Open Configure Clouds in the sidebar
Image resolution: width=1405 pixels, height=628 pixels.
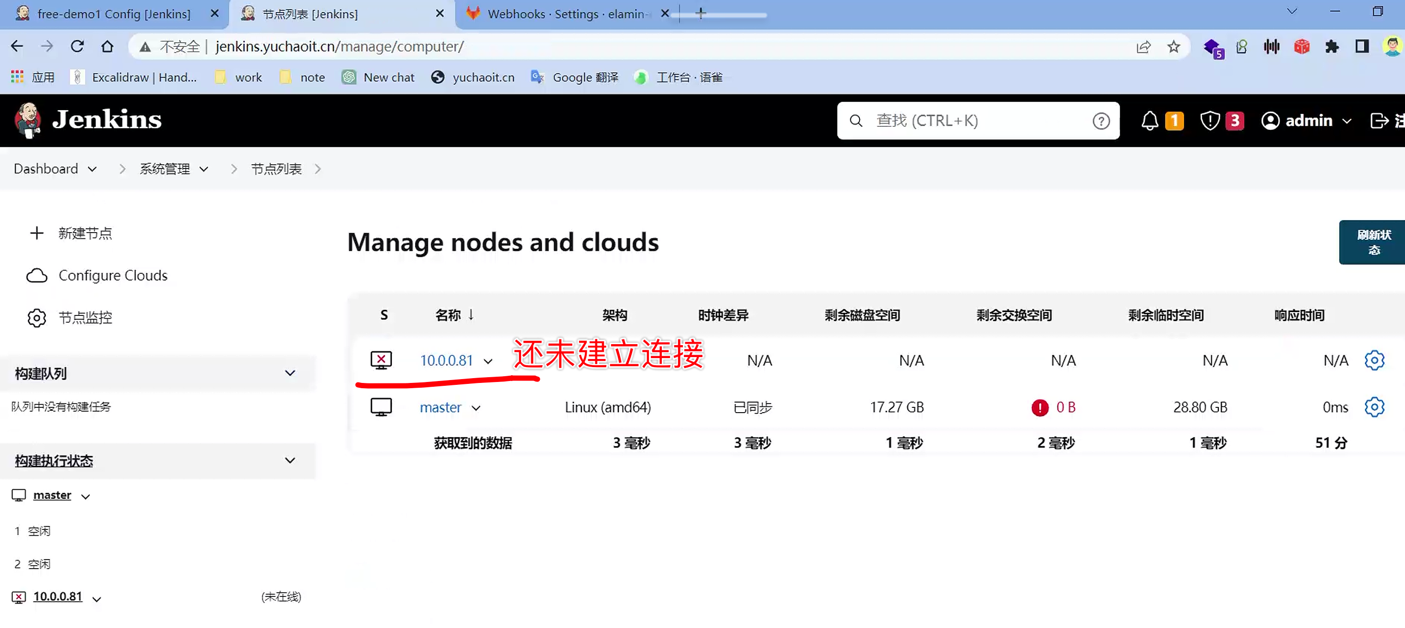[112, 276]
